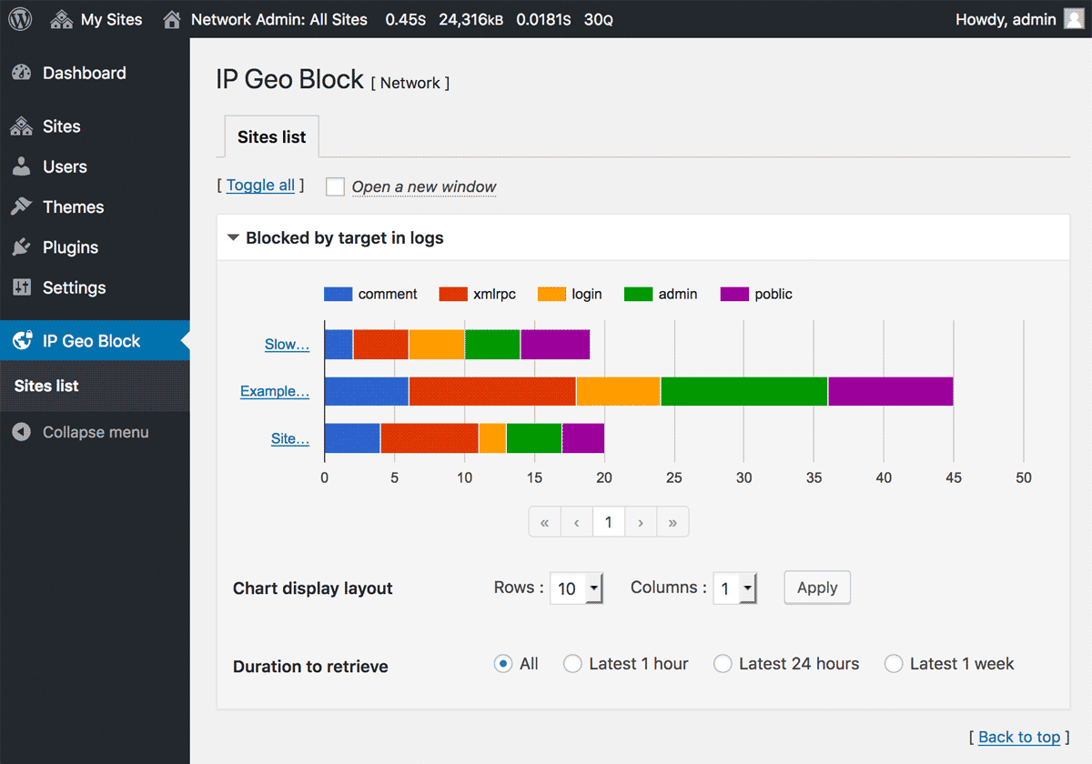Click the Site… row blue comment bar segment
Screen dimensions: 1092x764
[x=352, y=438]
